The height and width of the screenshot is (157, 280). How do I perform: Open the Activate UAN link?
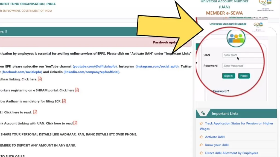tap(215, 137)
